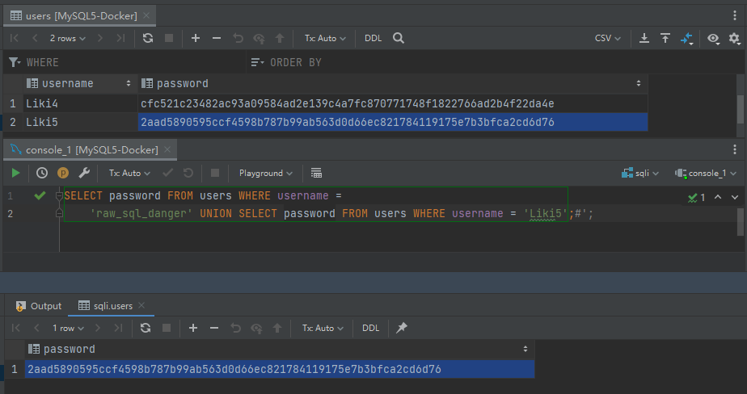Open console settings wrench icon
Viewport: 747px width, 394px height.
[x=84, y=173]
